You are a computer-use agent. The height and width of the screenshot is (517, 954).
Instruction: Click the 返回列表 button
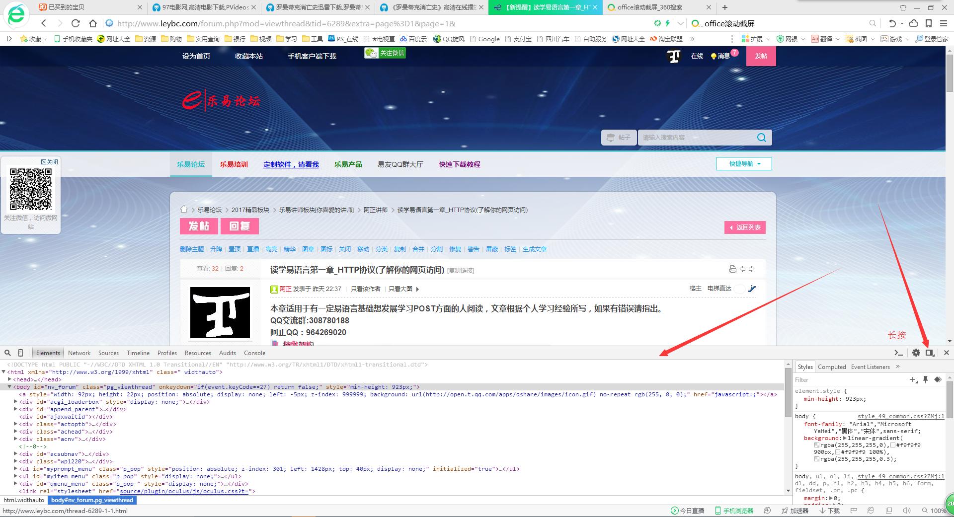[745, 227]
